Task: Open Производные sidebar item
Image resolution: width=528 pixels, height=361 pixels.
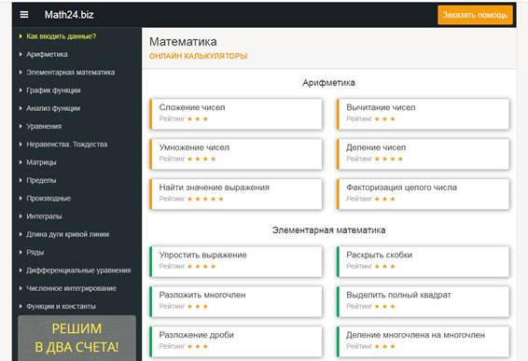Action: (49, 199)
